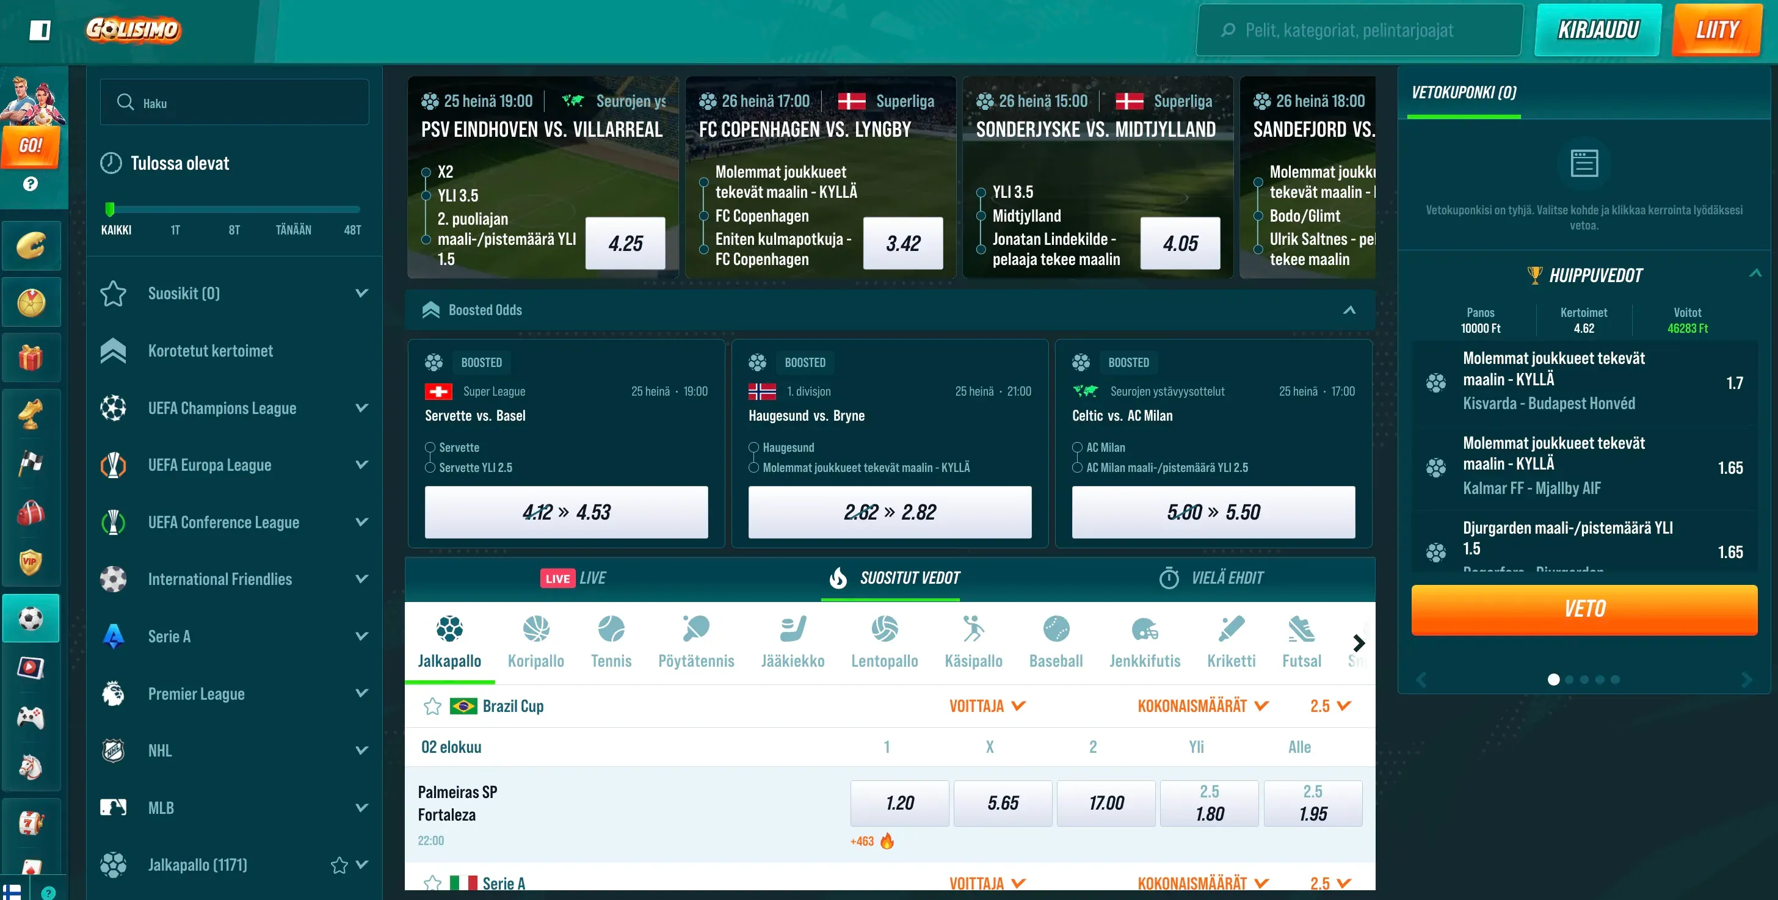Click the LIITY join button
Screen dimensions: 1778x900
point(1716,30)
